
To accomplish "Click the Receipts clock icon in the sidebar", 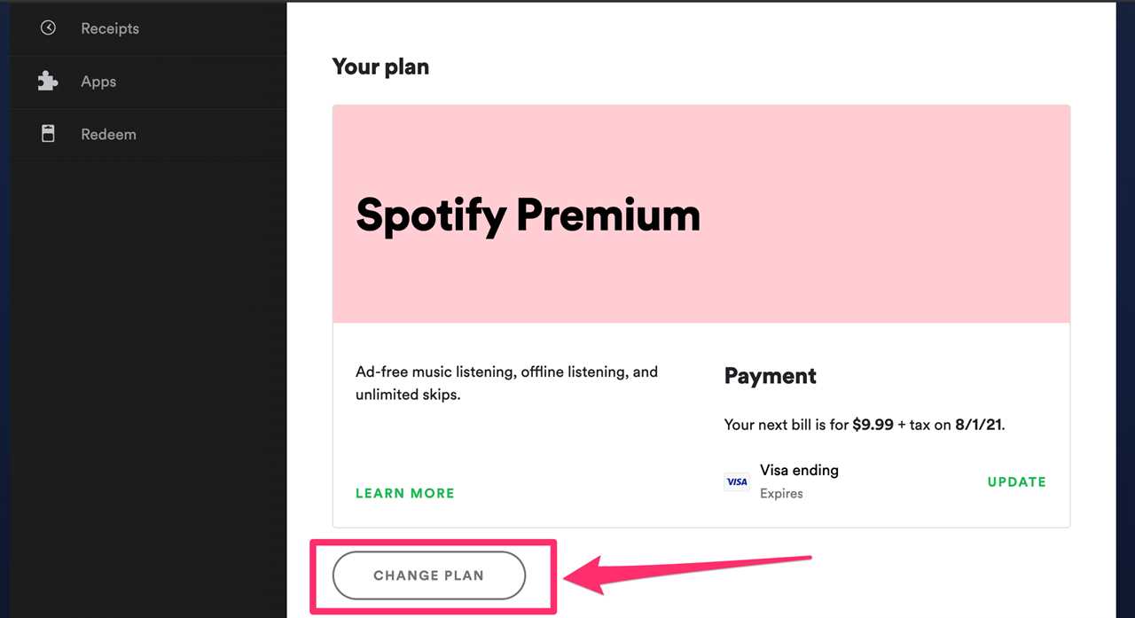I will 48,28.
